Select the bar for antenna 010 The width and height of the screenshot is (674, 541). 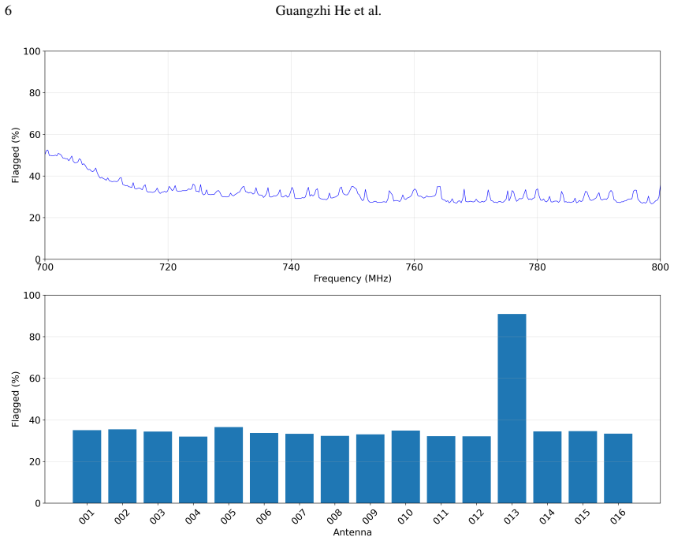click(405, 467)
